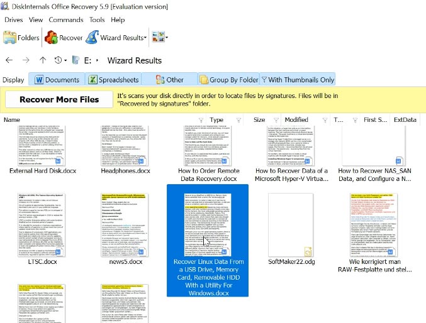Open the View menu

[36, 20]
